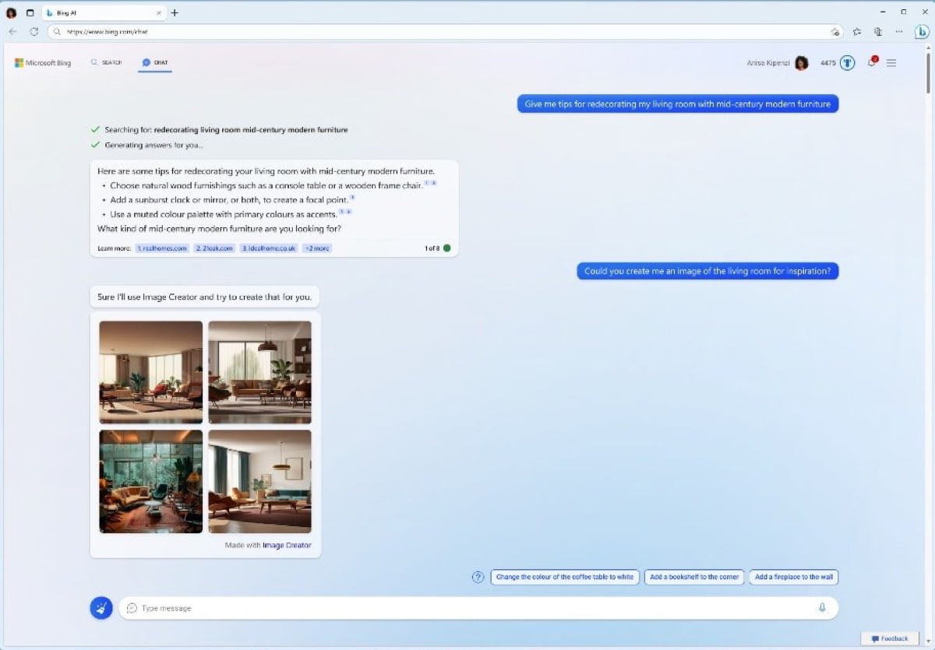This screenshot has width=935, height=650.
Task: Click the suggestions help question mark icon
Action: coord(478,578)
